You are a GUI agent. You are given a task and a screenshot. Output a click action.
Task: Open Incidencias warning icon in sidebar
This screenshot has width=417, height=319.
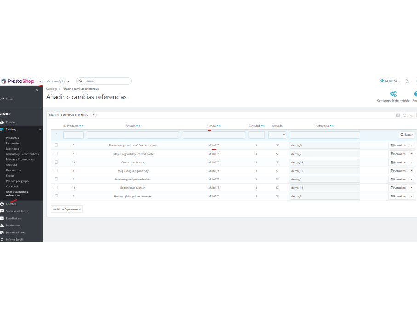2,225
